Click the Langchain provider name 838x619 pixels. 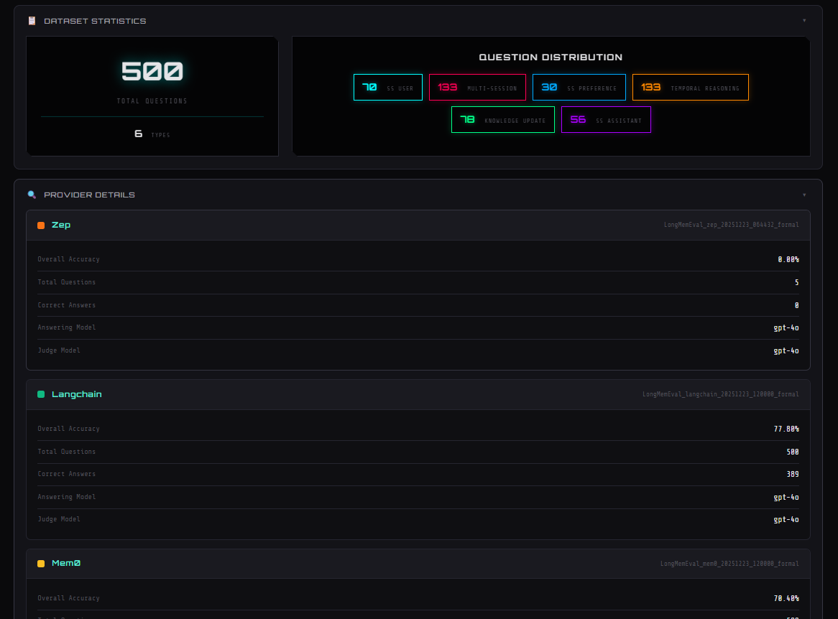click(76, 394)
